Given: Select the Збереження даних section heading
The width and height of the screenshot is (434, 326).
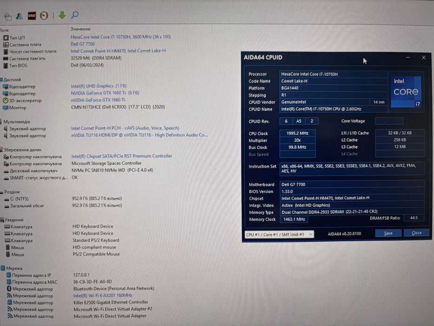Looking at the screenshot, I should point(22,149).
